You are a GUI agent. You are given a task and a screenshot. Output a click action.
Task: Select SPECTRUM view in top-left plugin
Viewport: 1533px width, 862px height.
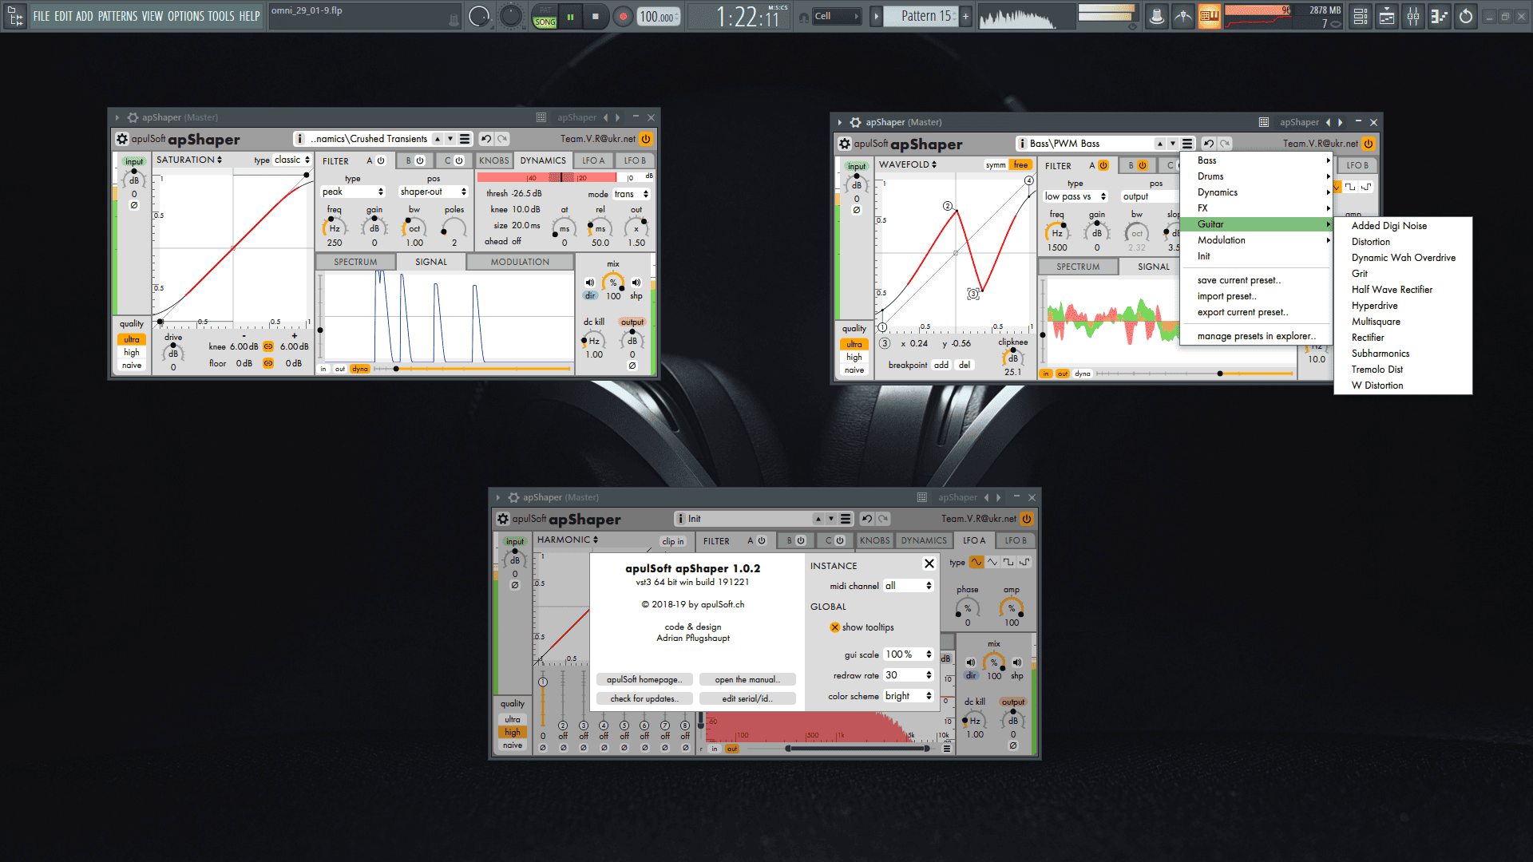click(355, 262)
